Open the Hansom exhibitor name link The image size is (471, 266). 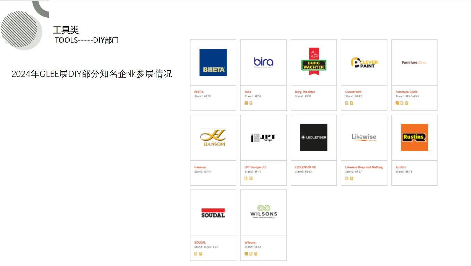coord(200,167)
